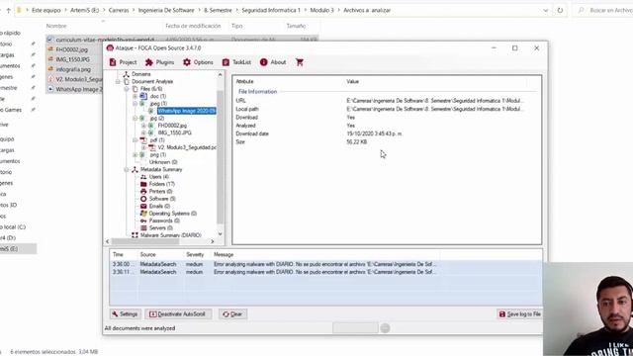Select the Files (6/6) tree item
This screenshot has height=356, width=633.
pos(151,89)
